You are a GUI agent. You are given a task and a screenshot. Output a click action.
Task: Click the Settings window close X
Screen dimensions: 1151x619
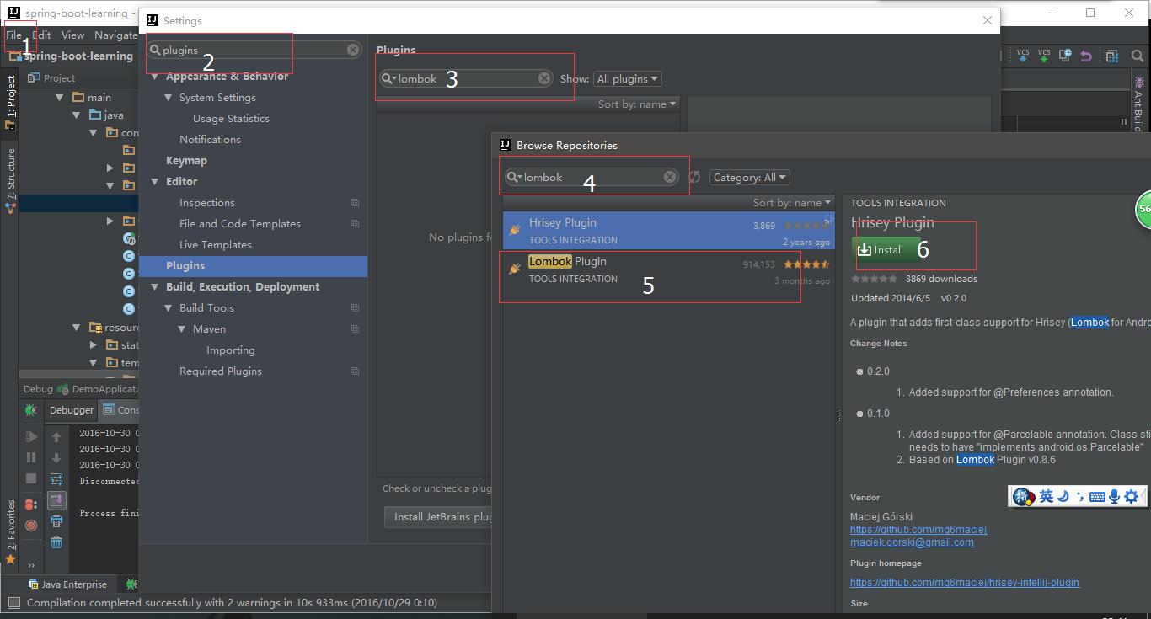[988, 20]
